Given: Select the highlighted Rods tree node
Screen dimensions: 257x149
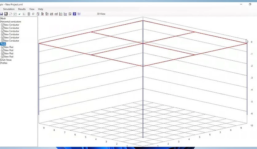Looking at the screenshot, I should (3, 44).
